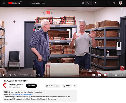Screen dimensions: 126x103
Task: Show video info cards icon
Action: click(122, 9)
